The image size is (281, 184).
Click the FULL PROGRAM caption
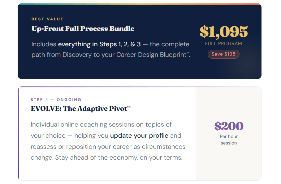tap(223, 44)
